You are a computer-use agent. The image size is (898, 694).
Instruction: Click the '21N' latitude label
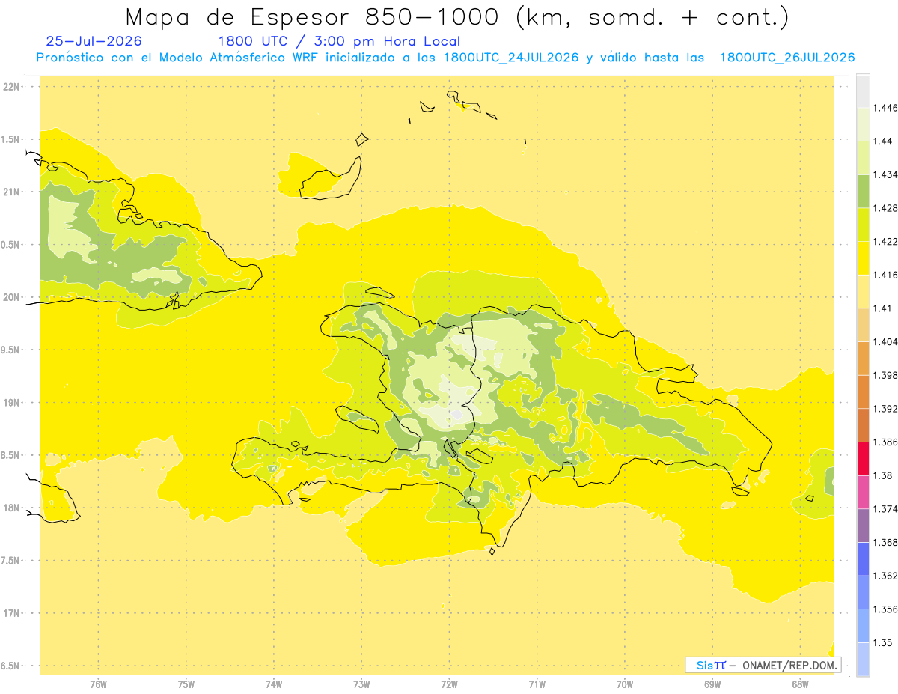pyautogui.click(x=10, y=192)
